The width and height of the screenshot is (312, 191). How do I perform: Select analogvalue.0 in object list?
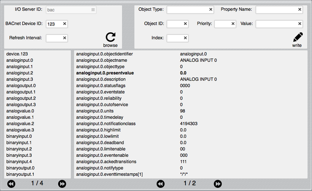click(20, 111)
